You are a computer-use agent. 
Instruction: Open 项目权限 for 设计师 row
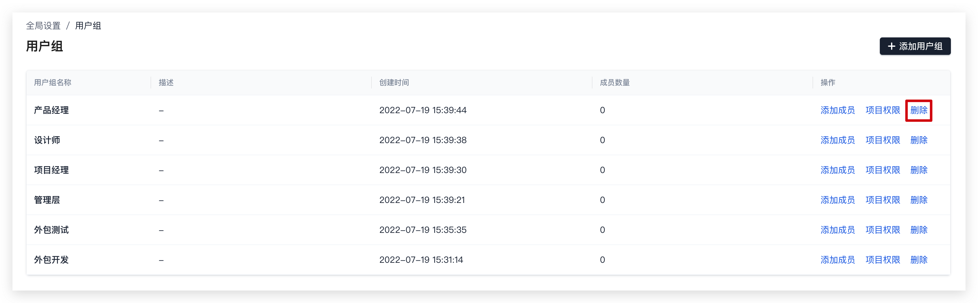tap(883, 140)
